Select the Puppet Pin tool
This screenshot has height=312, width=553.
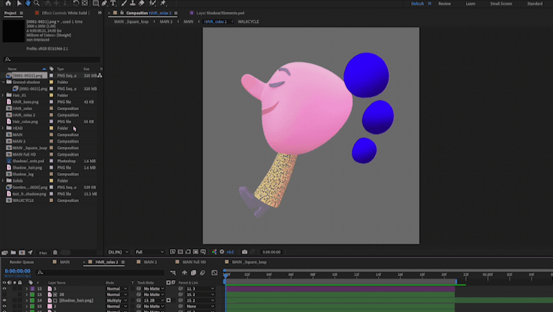(163, 3)
